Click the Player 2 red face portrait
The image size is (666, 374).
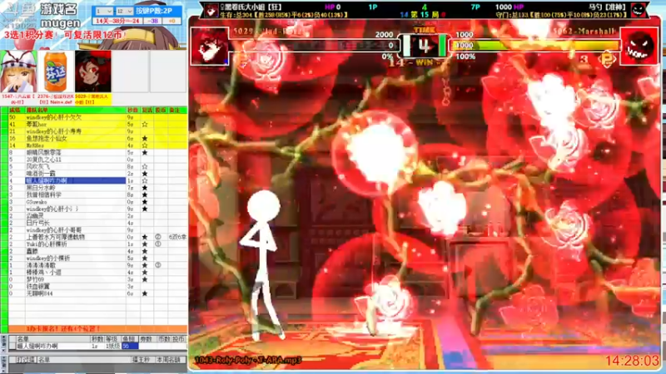click(x=639, y=47)
